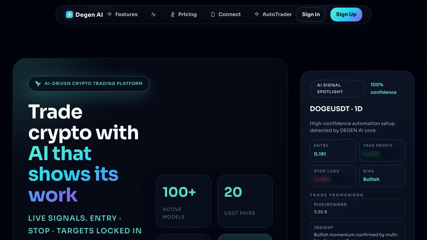427x240 pixels.
Task: Click the "20" USDT pairs stat
Action: (x=233, y=192)
